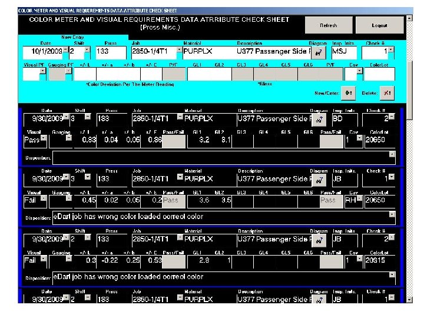Expand New Entry Job dropdown 2850-1/4T1

179,50
